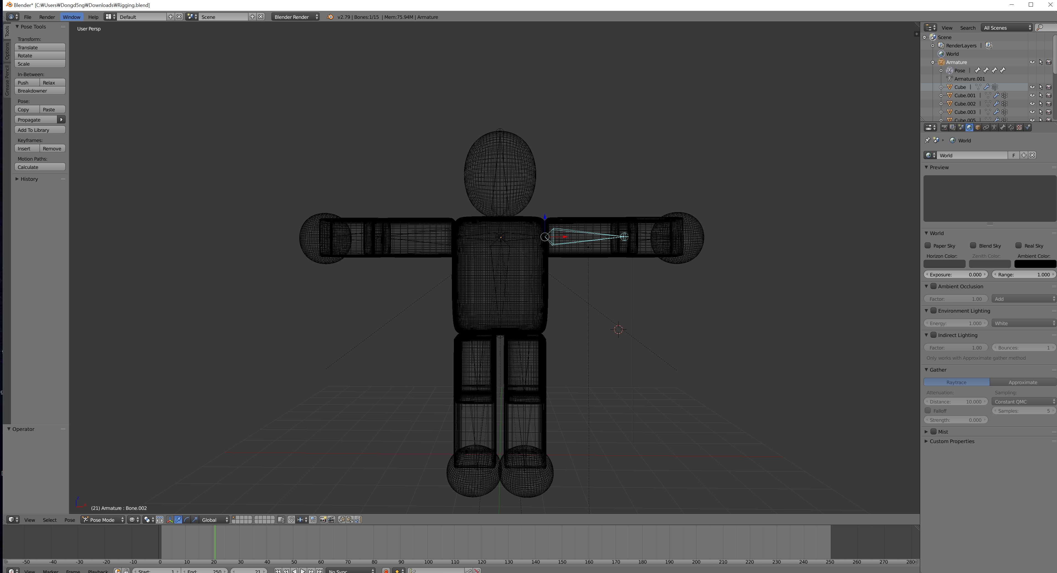Open the Pose menu in 3D header
The height and width of the screenshot is (573, 1057).
pos(69,520)
